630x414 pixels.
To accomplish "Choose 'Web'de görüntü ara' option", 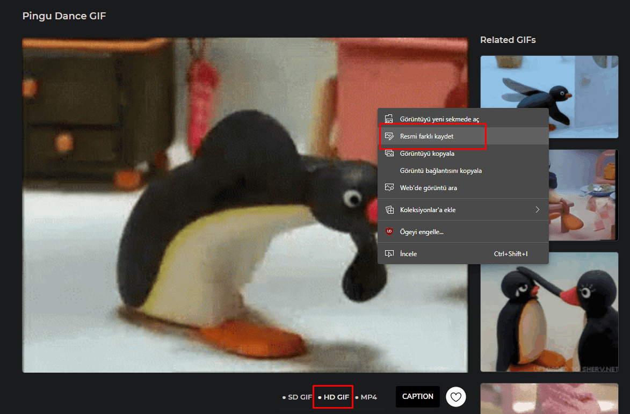I will tap(464, 187).
